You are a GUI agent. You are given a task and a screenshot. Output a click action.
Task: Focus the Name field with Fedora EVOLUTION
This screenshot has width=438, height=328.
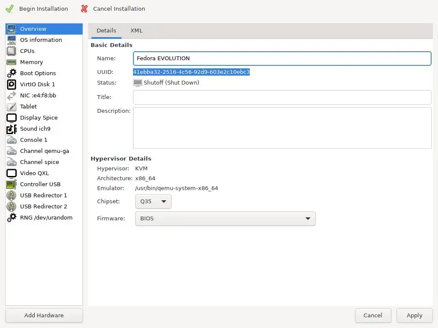click(282, 58)
